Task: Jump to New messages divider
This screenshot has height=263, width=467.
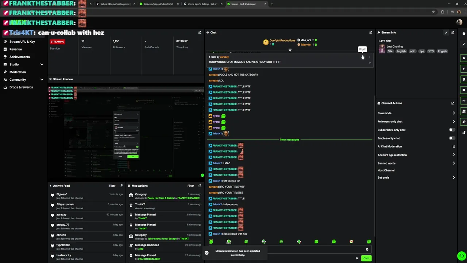Action: point(290,140)
